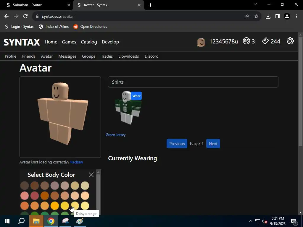The width and height of the screenshot is (303, 227).
Task: Open Index of /Films bookmark
Action: click(54, 27)
